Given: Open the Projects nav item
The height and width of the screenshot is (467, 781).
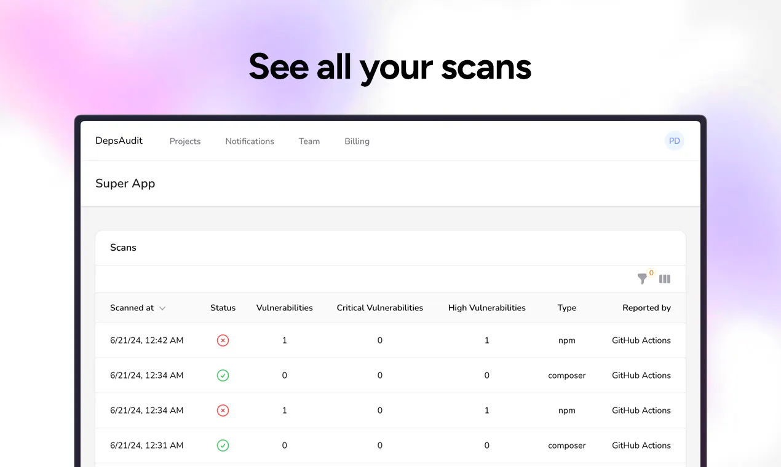Looking at the screenshot, I should 185,141.
